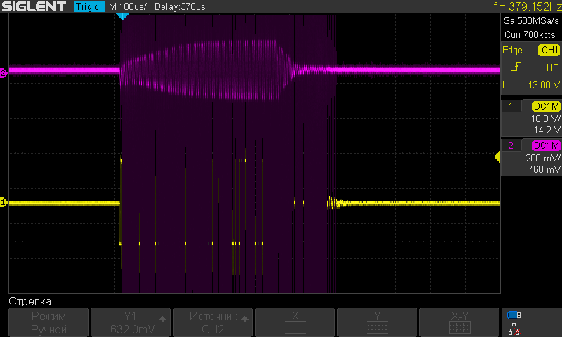Select the X-Y cursor type softkey
Viewport: 562px width, 337px height.
point(459,322)
